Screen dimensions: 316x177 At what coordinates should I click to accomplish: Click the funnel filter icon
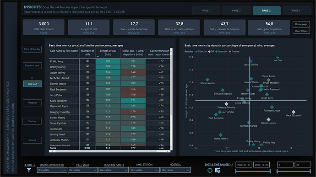coord(29,170)
